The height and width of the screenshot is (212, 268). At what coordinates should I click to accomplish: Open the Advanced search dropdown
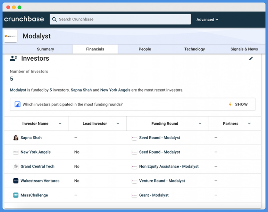pos(207,19)
